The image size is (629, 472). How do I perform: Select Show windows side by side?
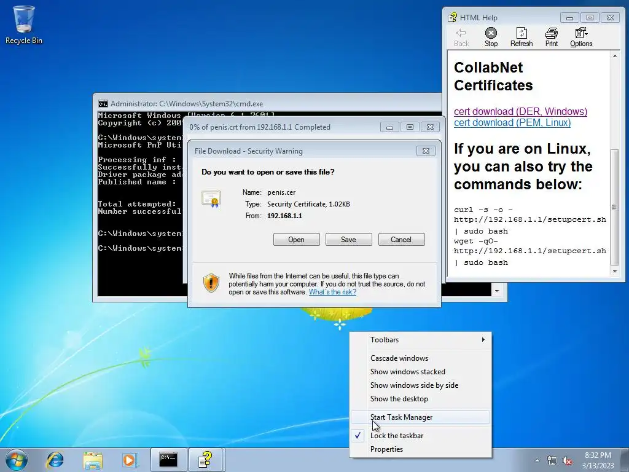(421, 385)
